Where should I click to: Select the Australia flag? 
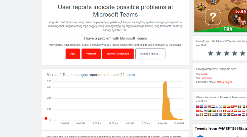[201, 107]
